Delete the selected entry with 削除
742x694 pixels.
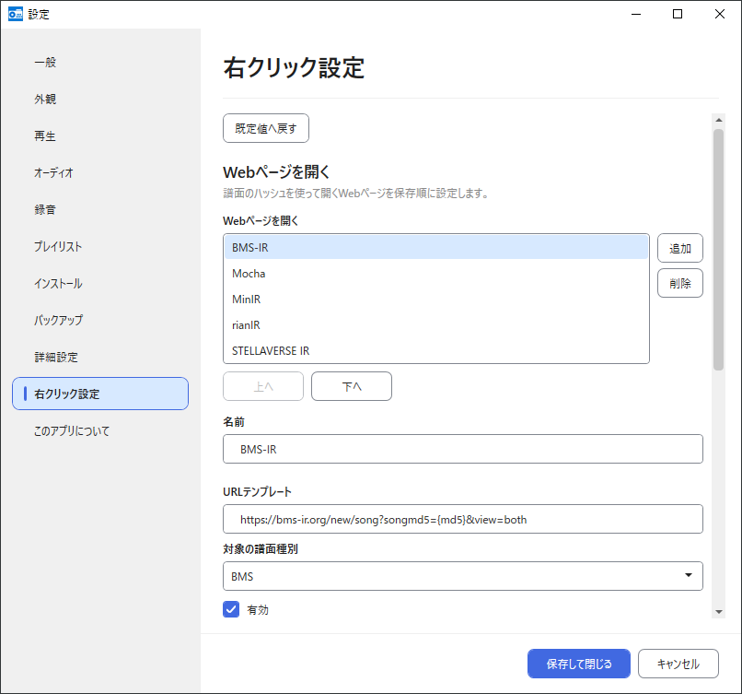pos(680,283)
